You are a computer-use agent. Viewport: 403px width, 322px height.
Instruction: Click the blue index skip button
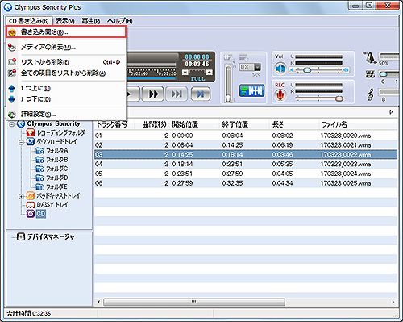click(x=201, y=94)
